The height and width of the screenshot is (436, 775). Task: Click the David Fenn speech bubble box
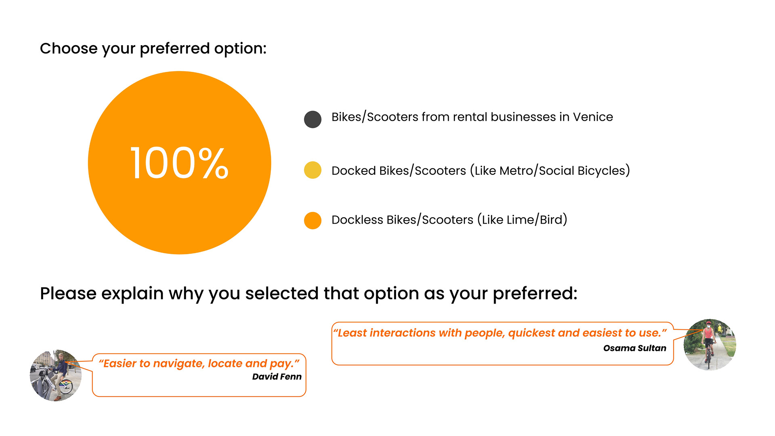199,375
